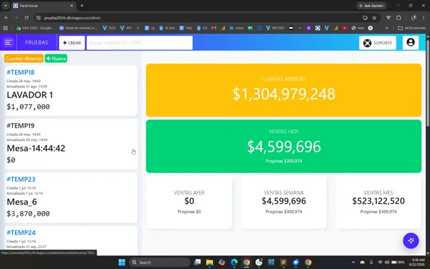Open File Explorer from taskbar

click(210, 262)
